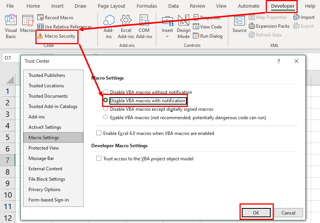This screenshot has height=223, width=320.
Task: Switch to the View tab
Action: [221, 6]
